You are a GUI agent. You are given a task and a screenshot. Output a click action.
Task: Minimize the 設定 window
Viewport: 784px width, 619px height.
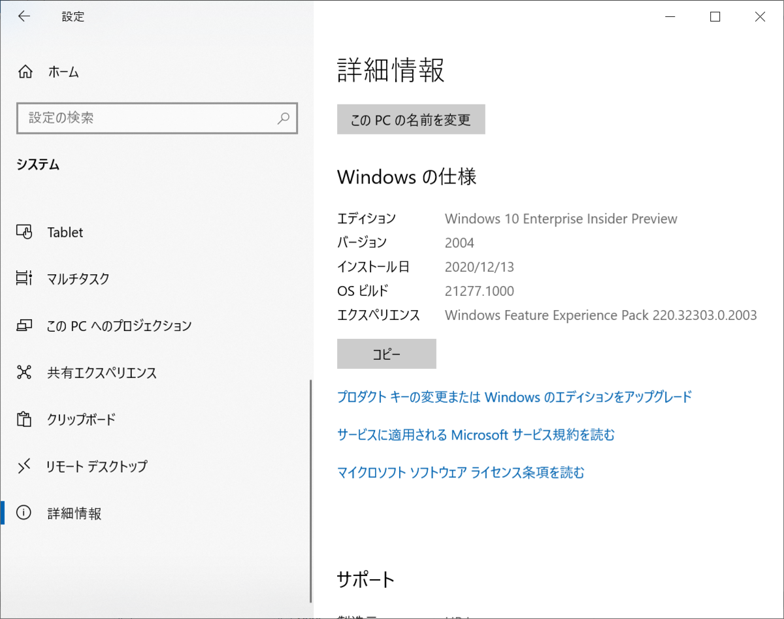(670, 17)
